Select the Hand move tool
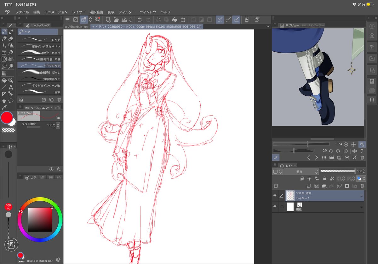 point(4,101)
